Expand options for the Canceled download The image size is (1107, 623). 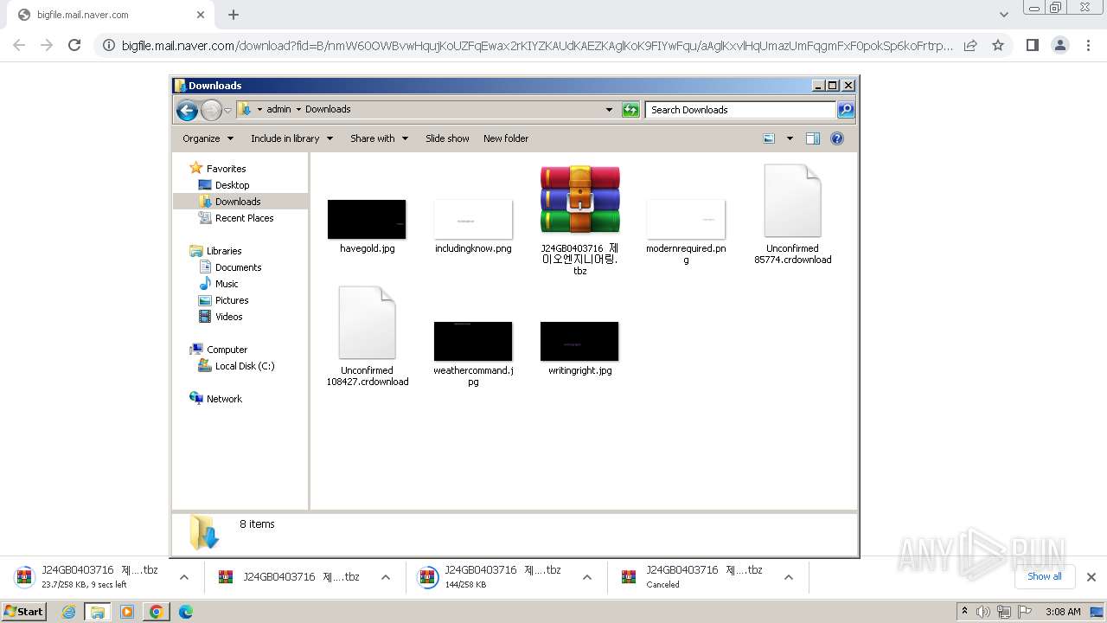pos(789,577)
